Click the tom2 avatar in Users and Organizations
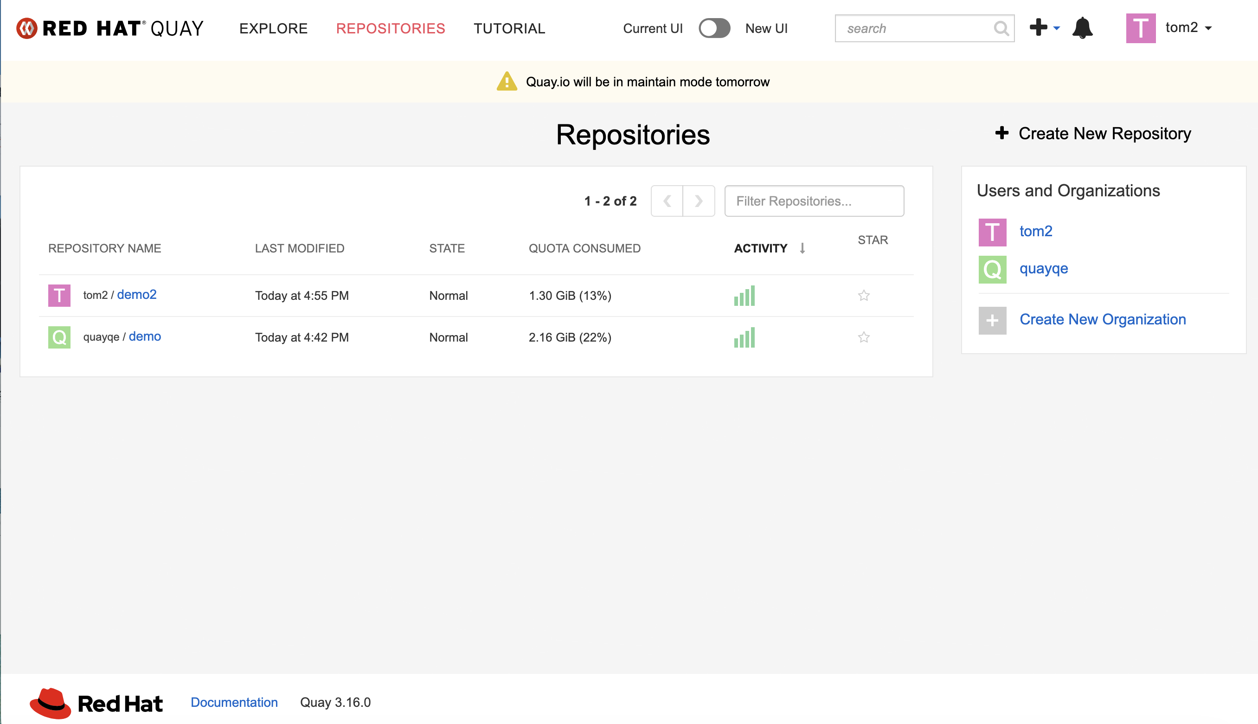 click(x=992, y=232)
